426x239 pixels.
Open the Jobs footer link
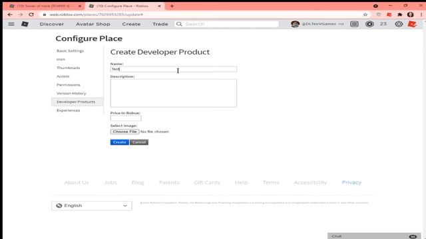[x=110, y=183]
